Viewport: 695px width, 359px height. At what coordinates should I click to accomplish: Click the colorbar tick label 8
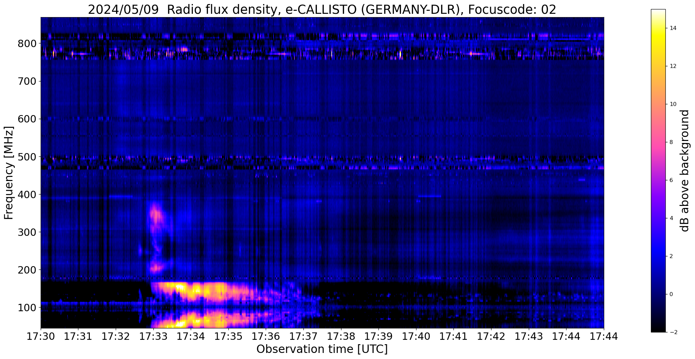[671, 142]
